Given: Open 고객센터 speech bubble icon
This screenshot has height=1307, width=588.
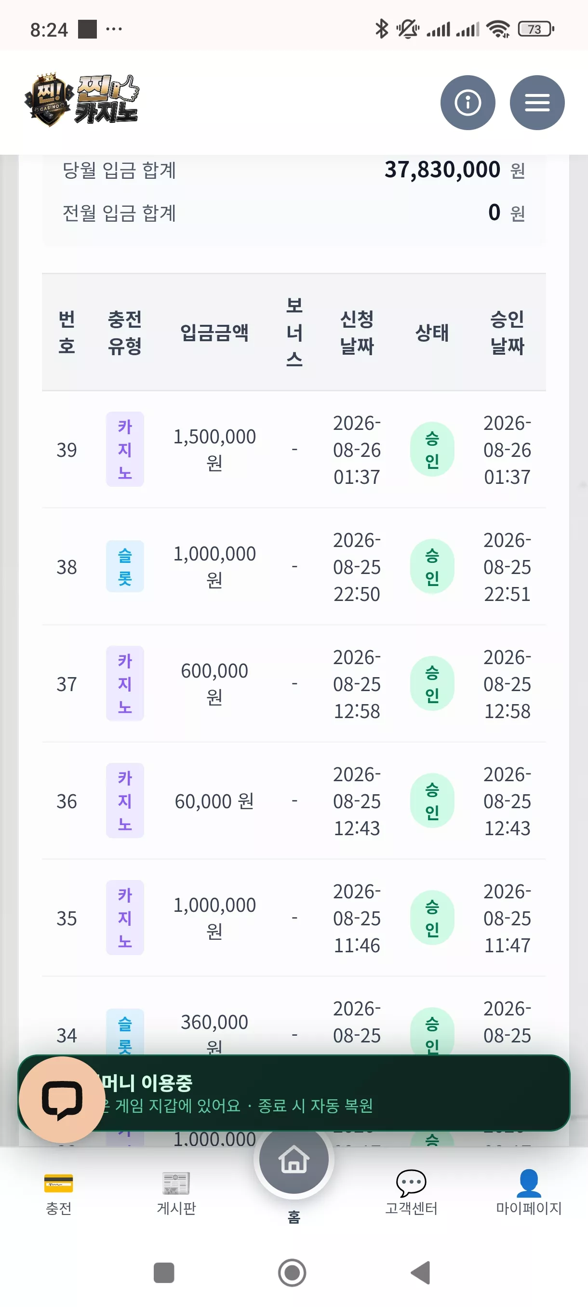Looking at the screenshot, I should click(x=411, y=1183).
